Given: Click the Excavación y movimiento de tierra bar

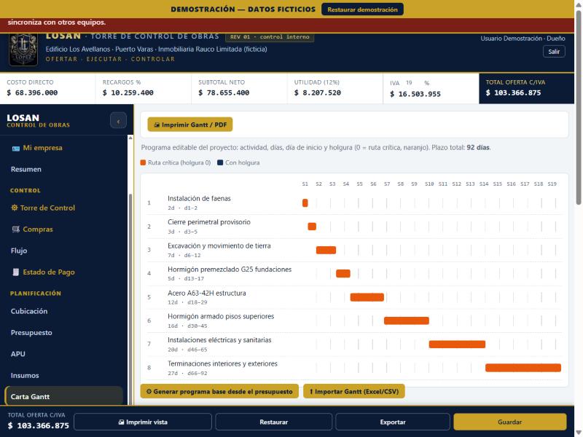Looking at the screenshot, I should click(x=326, y=250).
